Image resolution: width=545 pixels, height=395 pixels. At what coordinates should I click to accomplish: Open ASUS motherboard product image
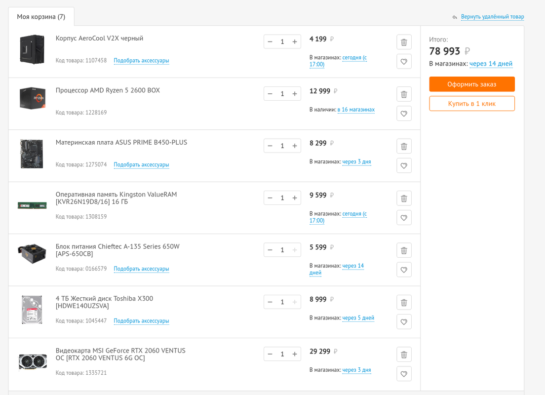click(x=32, y=154)
